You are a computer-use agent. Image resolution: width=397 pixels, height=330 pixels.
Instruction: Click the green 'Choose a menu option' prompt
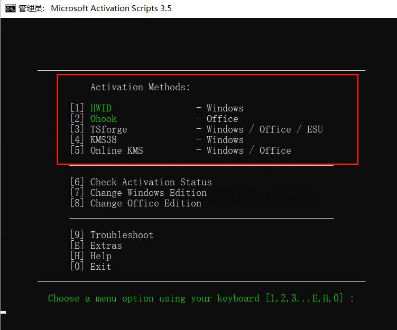201,298
